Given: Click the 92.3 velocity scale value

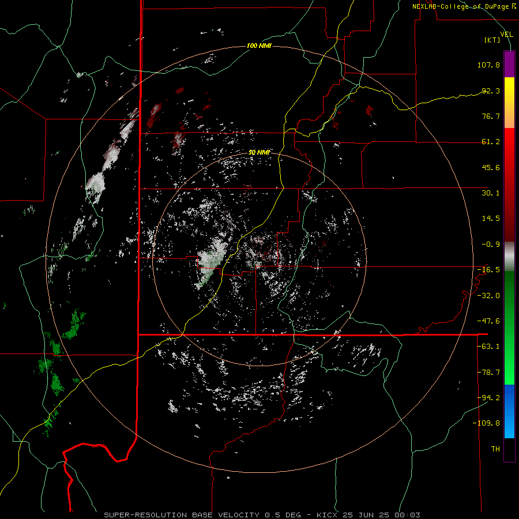Looking at the screenshot, I should coord(491,91).
